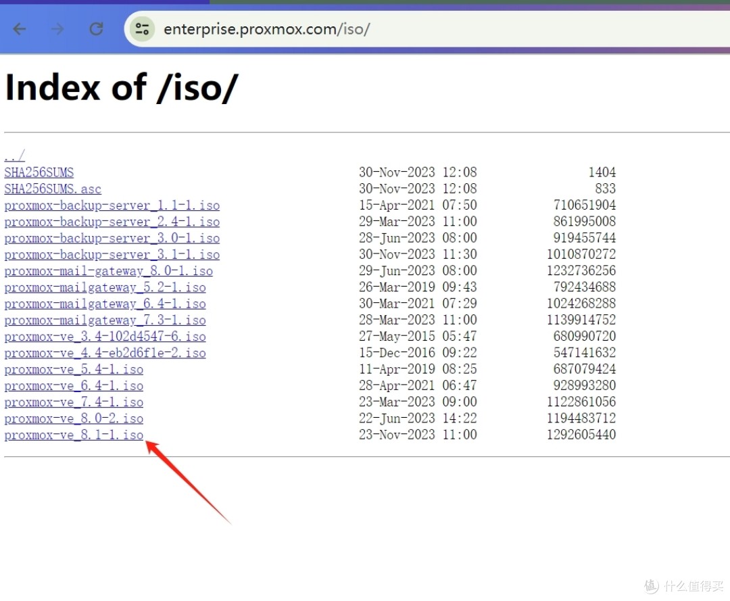Viewport: 730px width, 601px height.
Task: Download proxmox-ve_5.4-1.iso
Action: pyautogui.click(x=74, y=369)
